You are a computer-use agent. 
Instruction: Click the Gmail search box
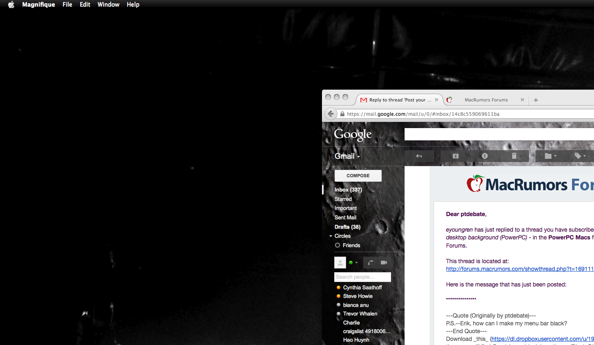coord(499,134)
